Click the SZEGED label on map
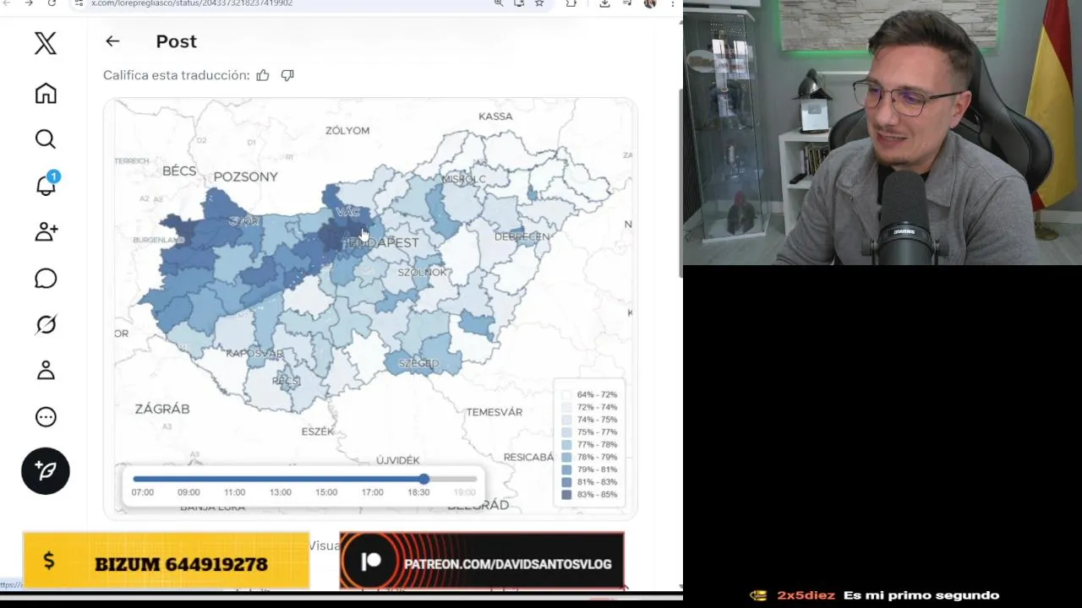 coord(418,363)
